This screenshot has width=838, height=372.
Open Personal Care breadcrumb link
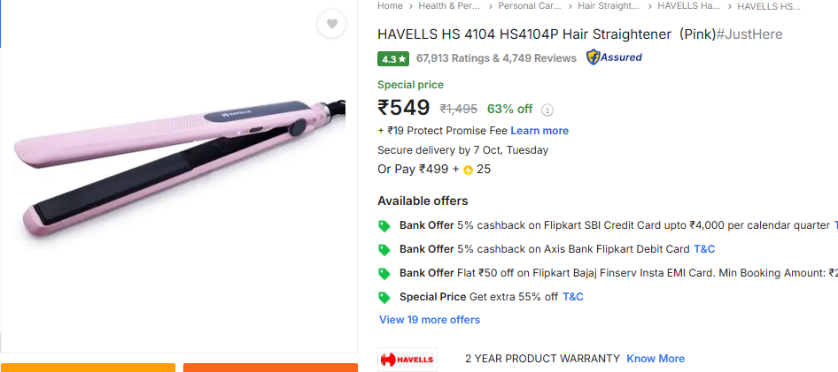click(x=530, y=6)
